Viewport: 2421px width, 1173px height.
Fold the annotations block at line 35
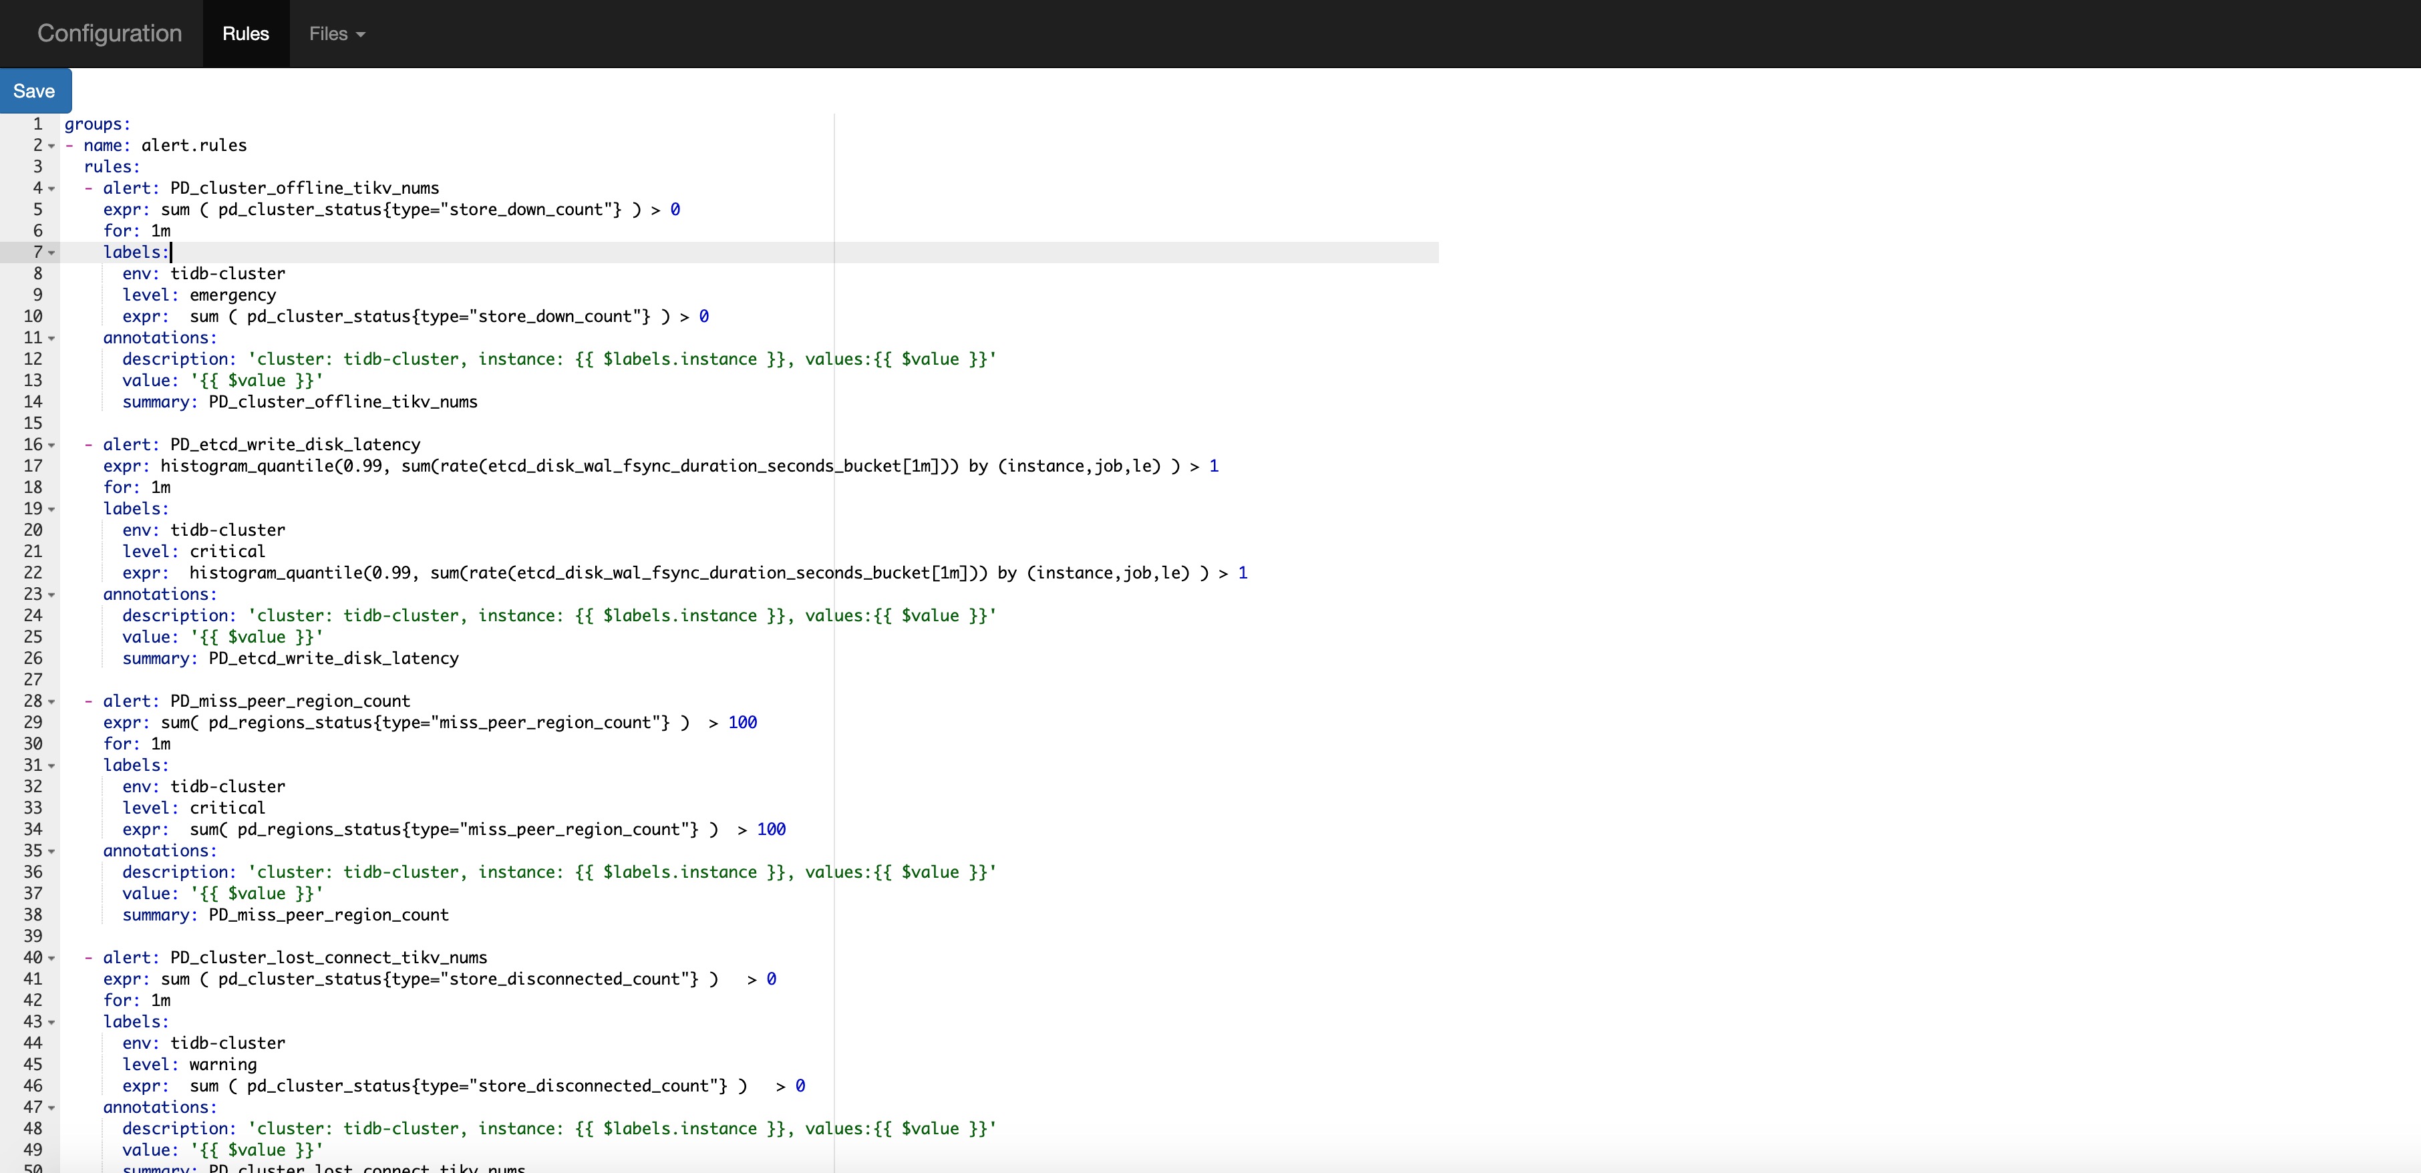51,852
